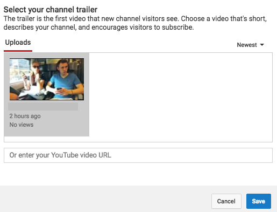This screenshot has height=212, width=277.
Task: Click the phone held by the man in thumbnail
Action: point(59,89)
